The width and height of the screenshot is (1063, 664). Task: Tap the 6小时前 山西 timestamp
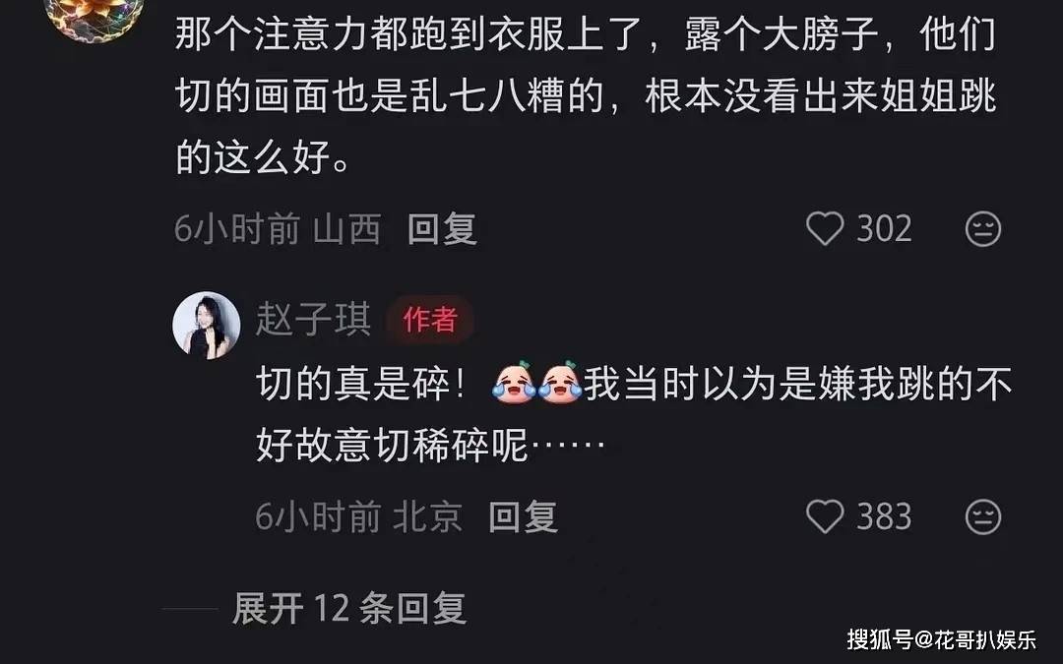278,229
